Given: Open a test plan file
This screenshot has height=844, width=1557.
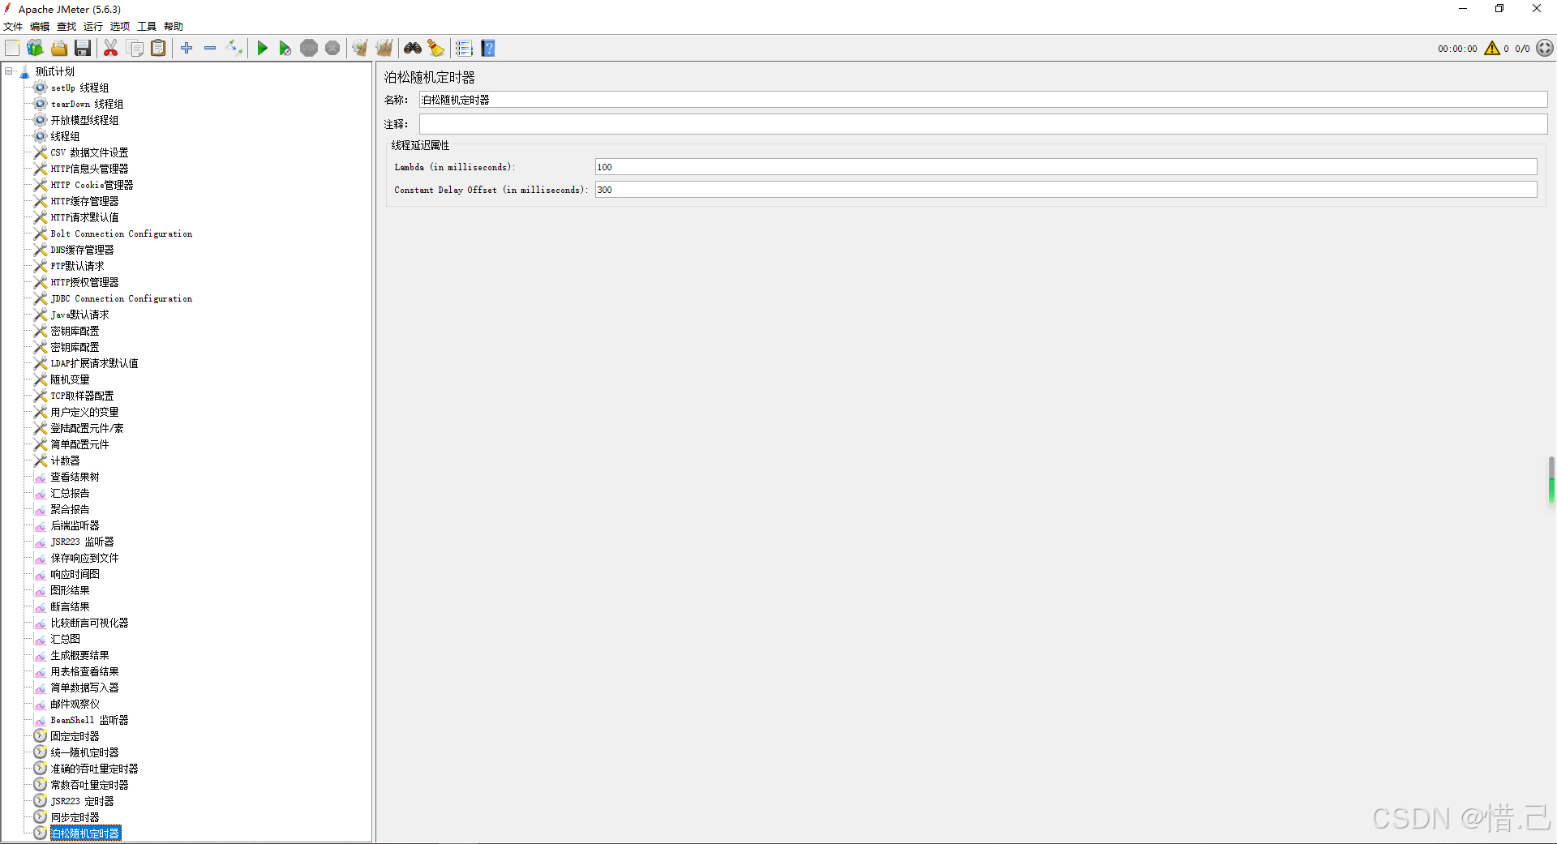Looking at the screenshot, I should (59, 49).
